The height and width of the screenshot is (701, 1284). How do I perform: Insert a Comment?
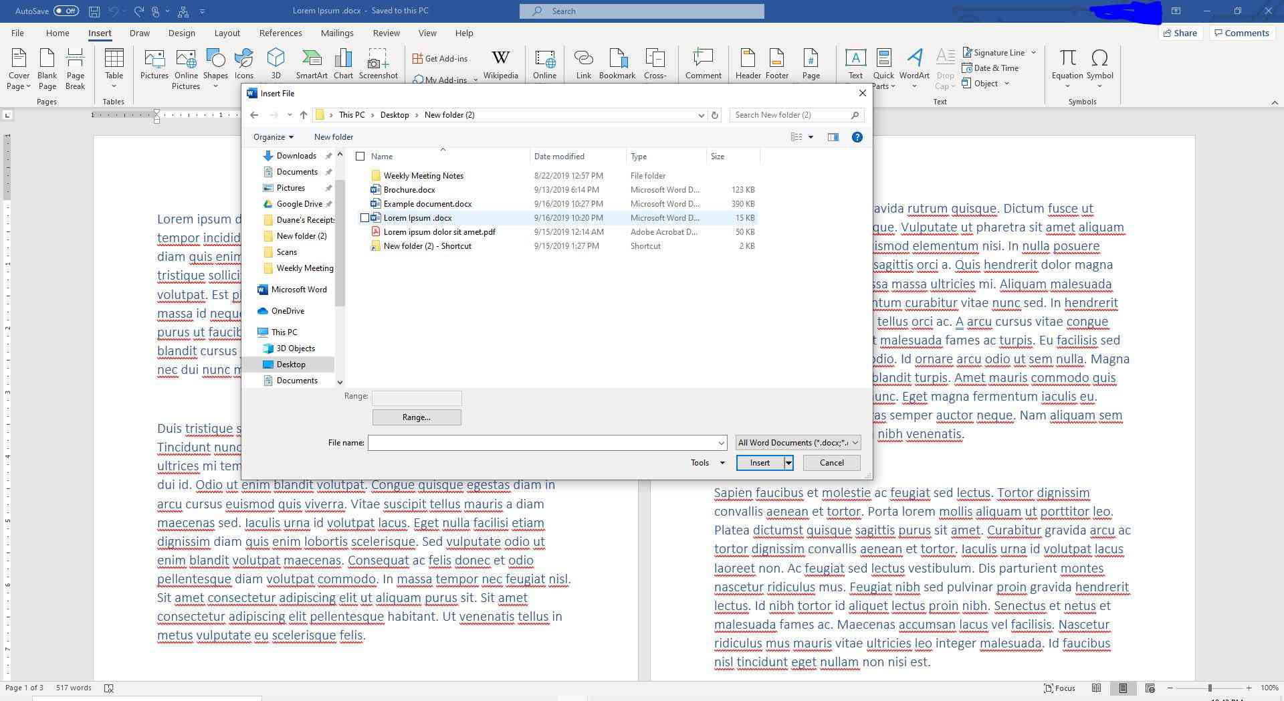click(703, 65)
